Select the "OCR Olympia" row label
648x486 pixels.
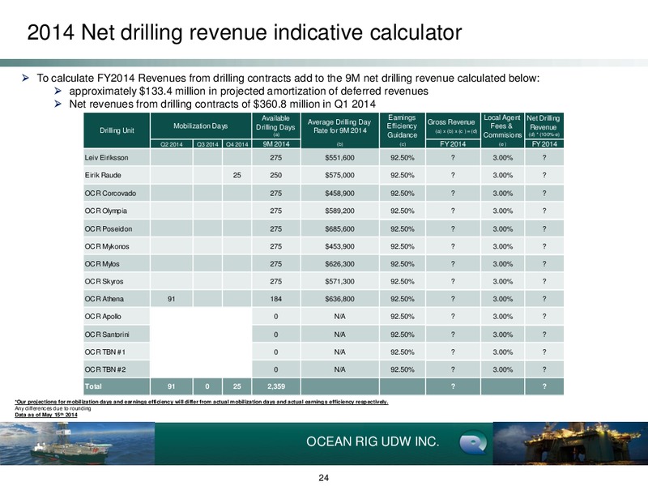106,211
